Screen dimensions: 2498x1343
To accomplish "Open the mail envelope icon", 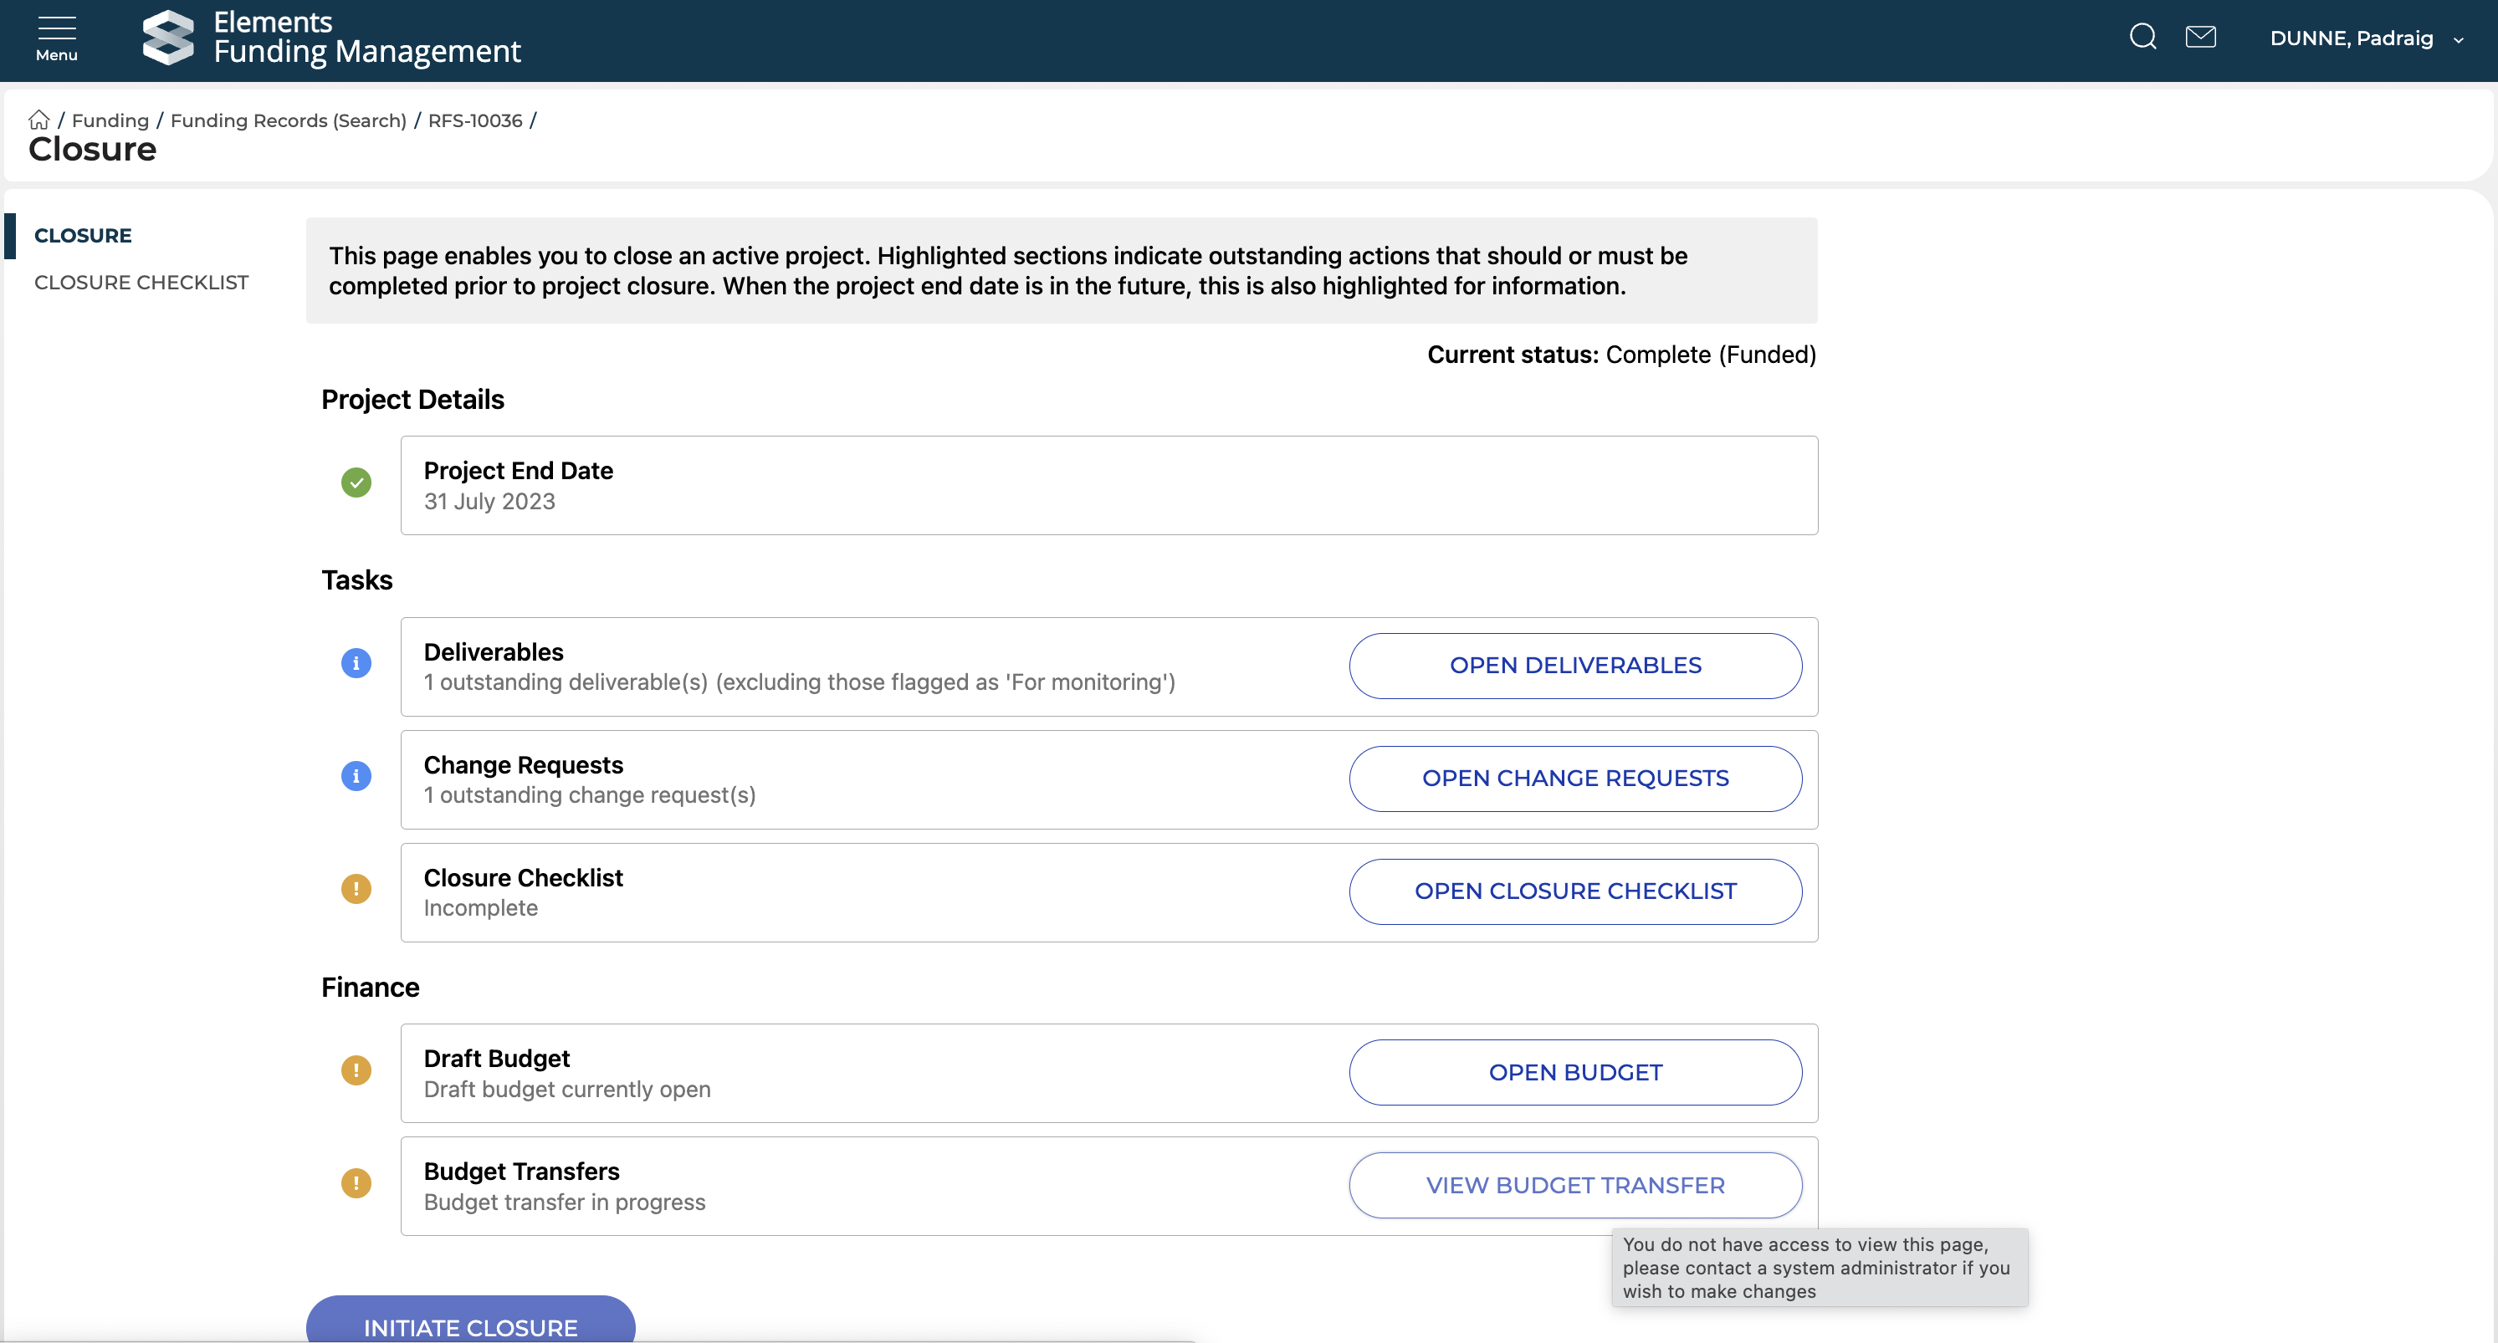I will point(2200,38).
